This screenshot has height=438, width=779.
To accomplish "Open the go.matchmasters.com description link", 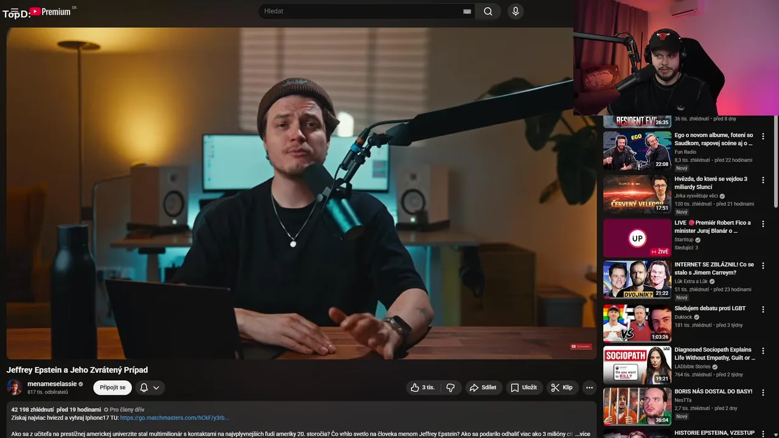I will [175, 418].
